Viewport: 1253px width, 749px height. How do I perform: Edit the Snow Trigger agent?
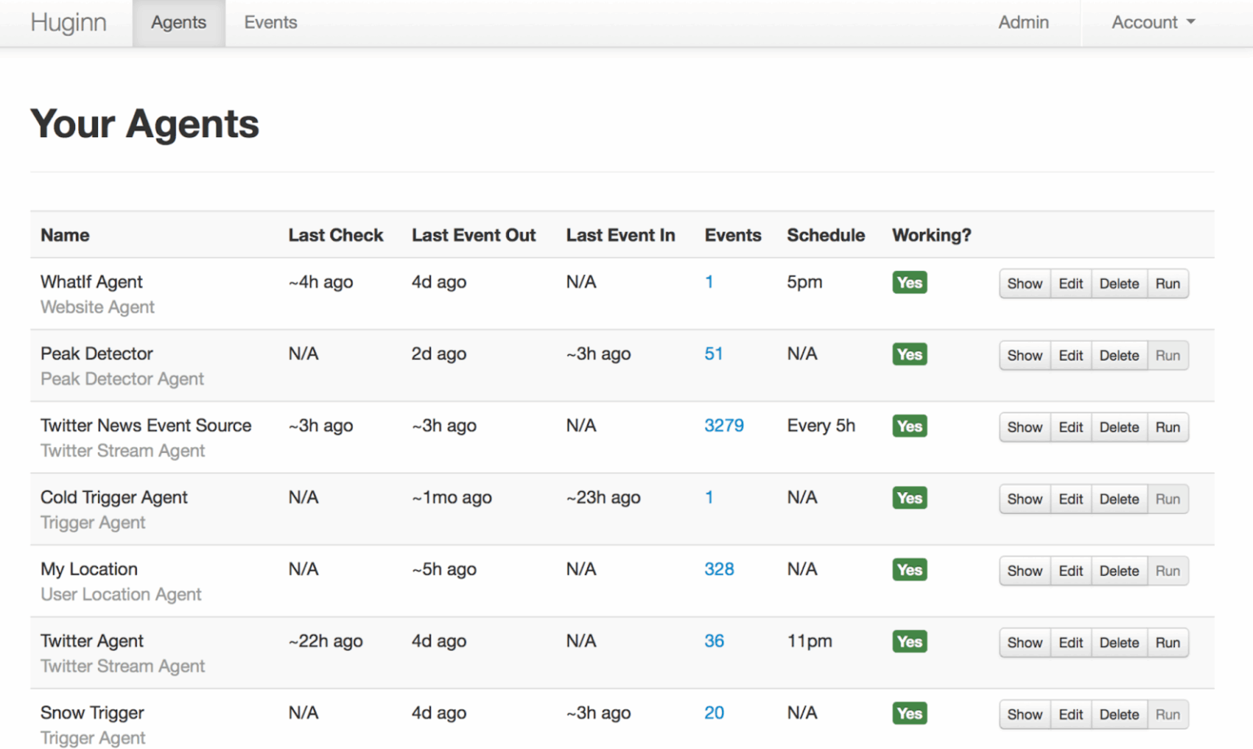point(1070,714)
